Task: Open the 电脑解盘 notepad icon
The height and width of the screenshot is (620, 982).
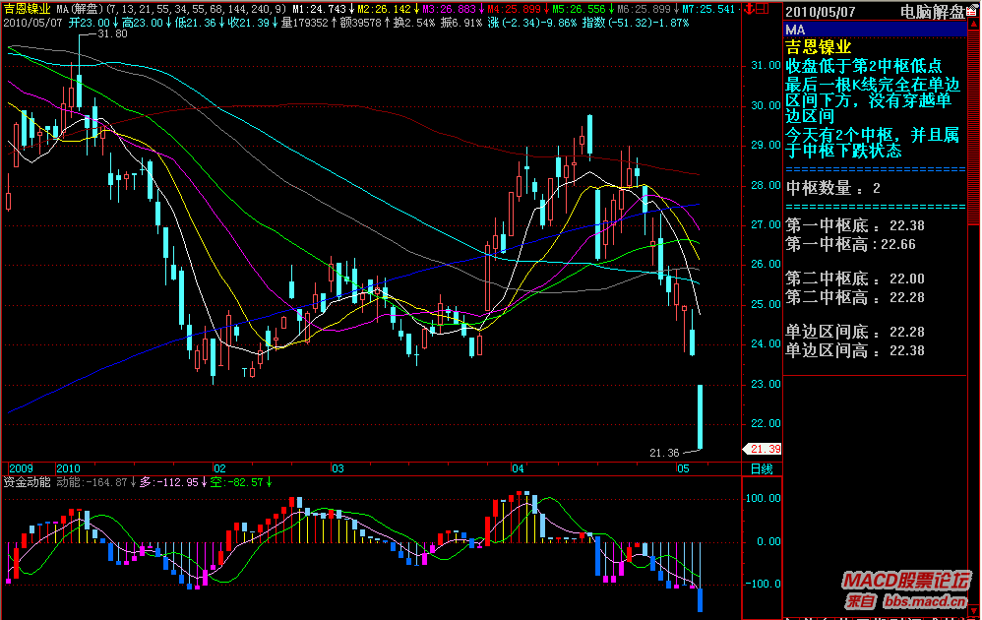Action: click(x=972, y=11)
